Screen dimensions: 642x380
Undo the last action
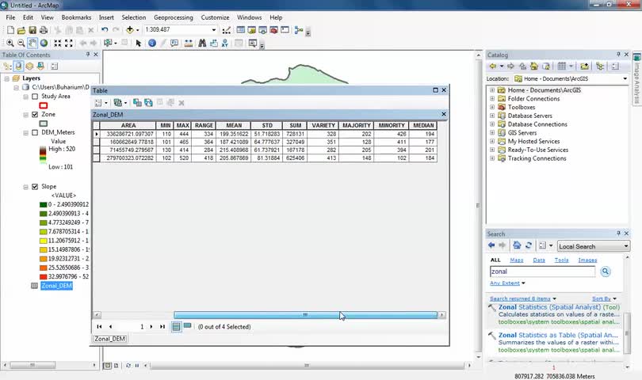tap(105, 30)
